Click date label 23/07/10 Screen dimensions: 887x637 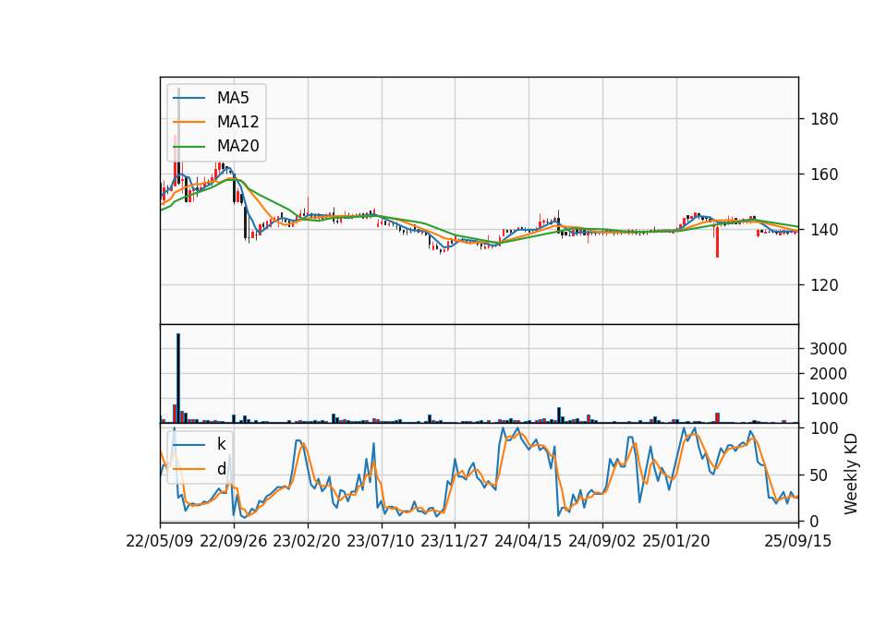coord(381,541)
